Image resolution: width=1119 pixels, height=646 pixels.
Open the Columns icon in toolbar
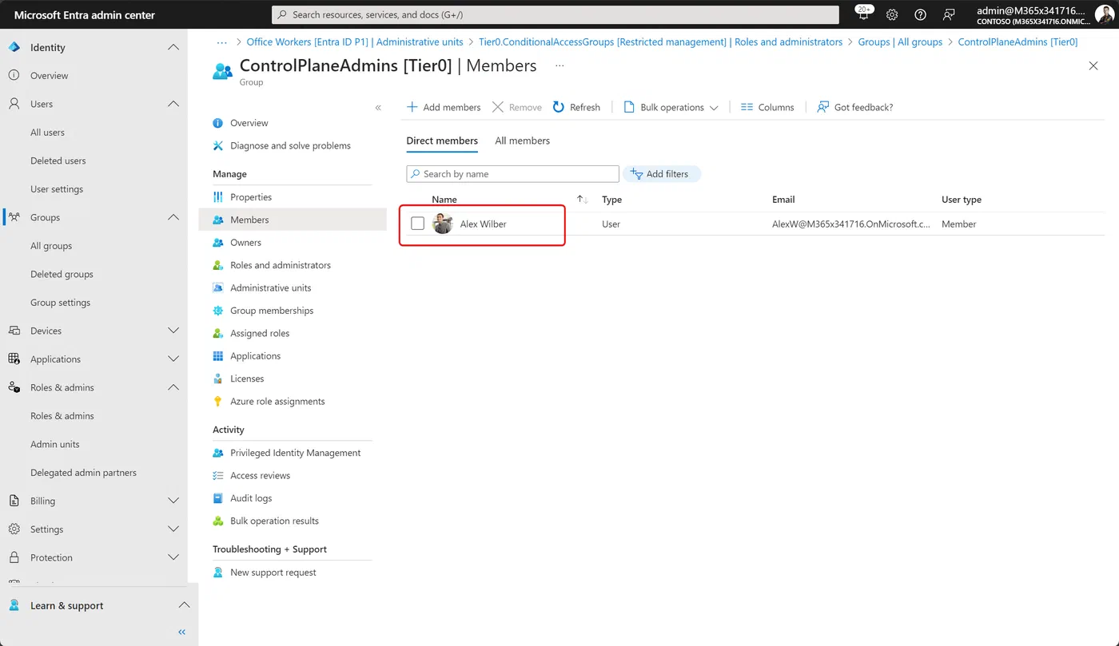tap(747, 107)
